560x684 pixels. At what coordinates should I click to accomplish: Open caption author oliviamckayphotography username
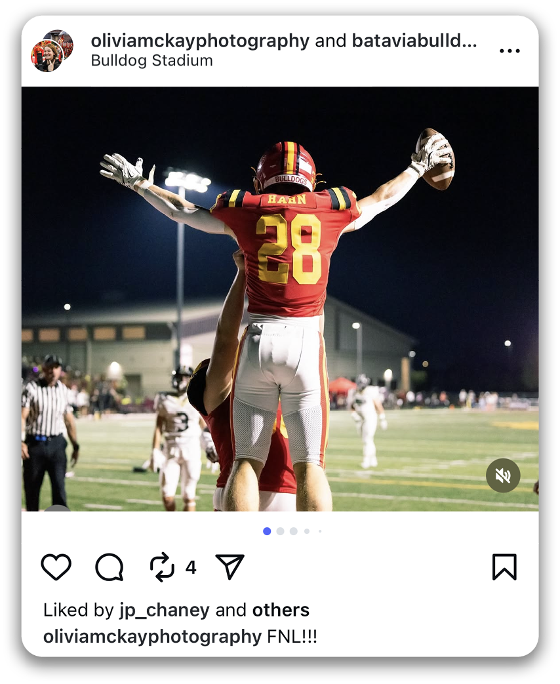coord(152,636)
